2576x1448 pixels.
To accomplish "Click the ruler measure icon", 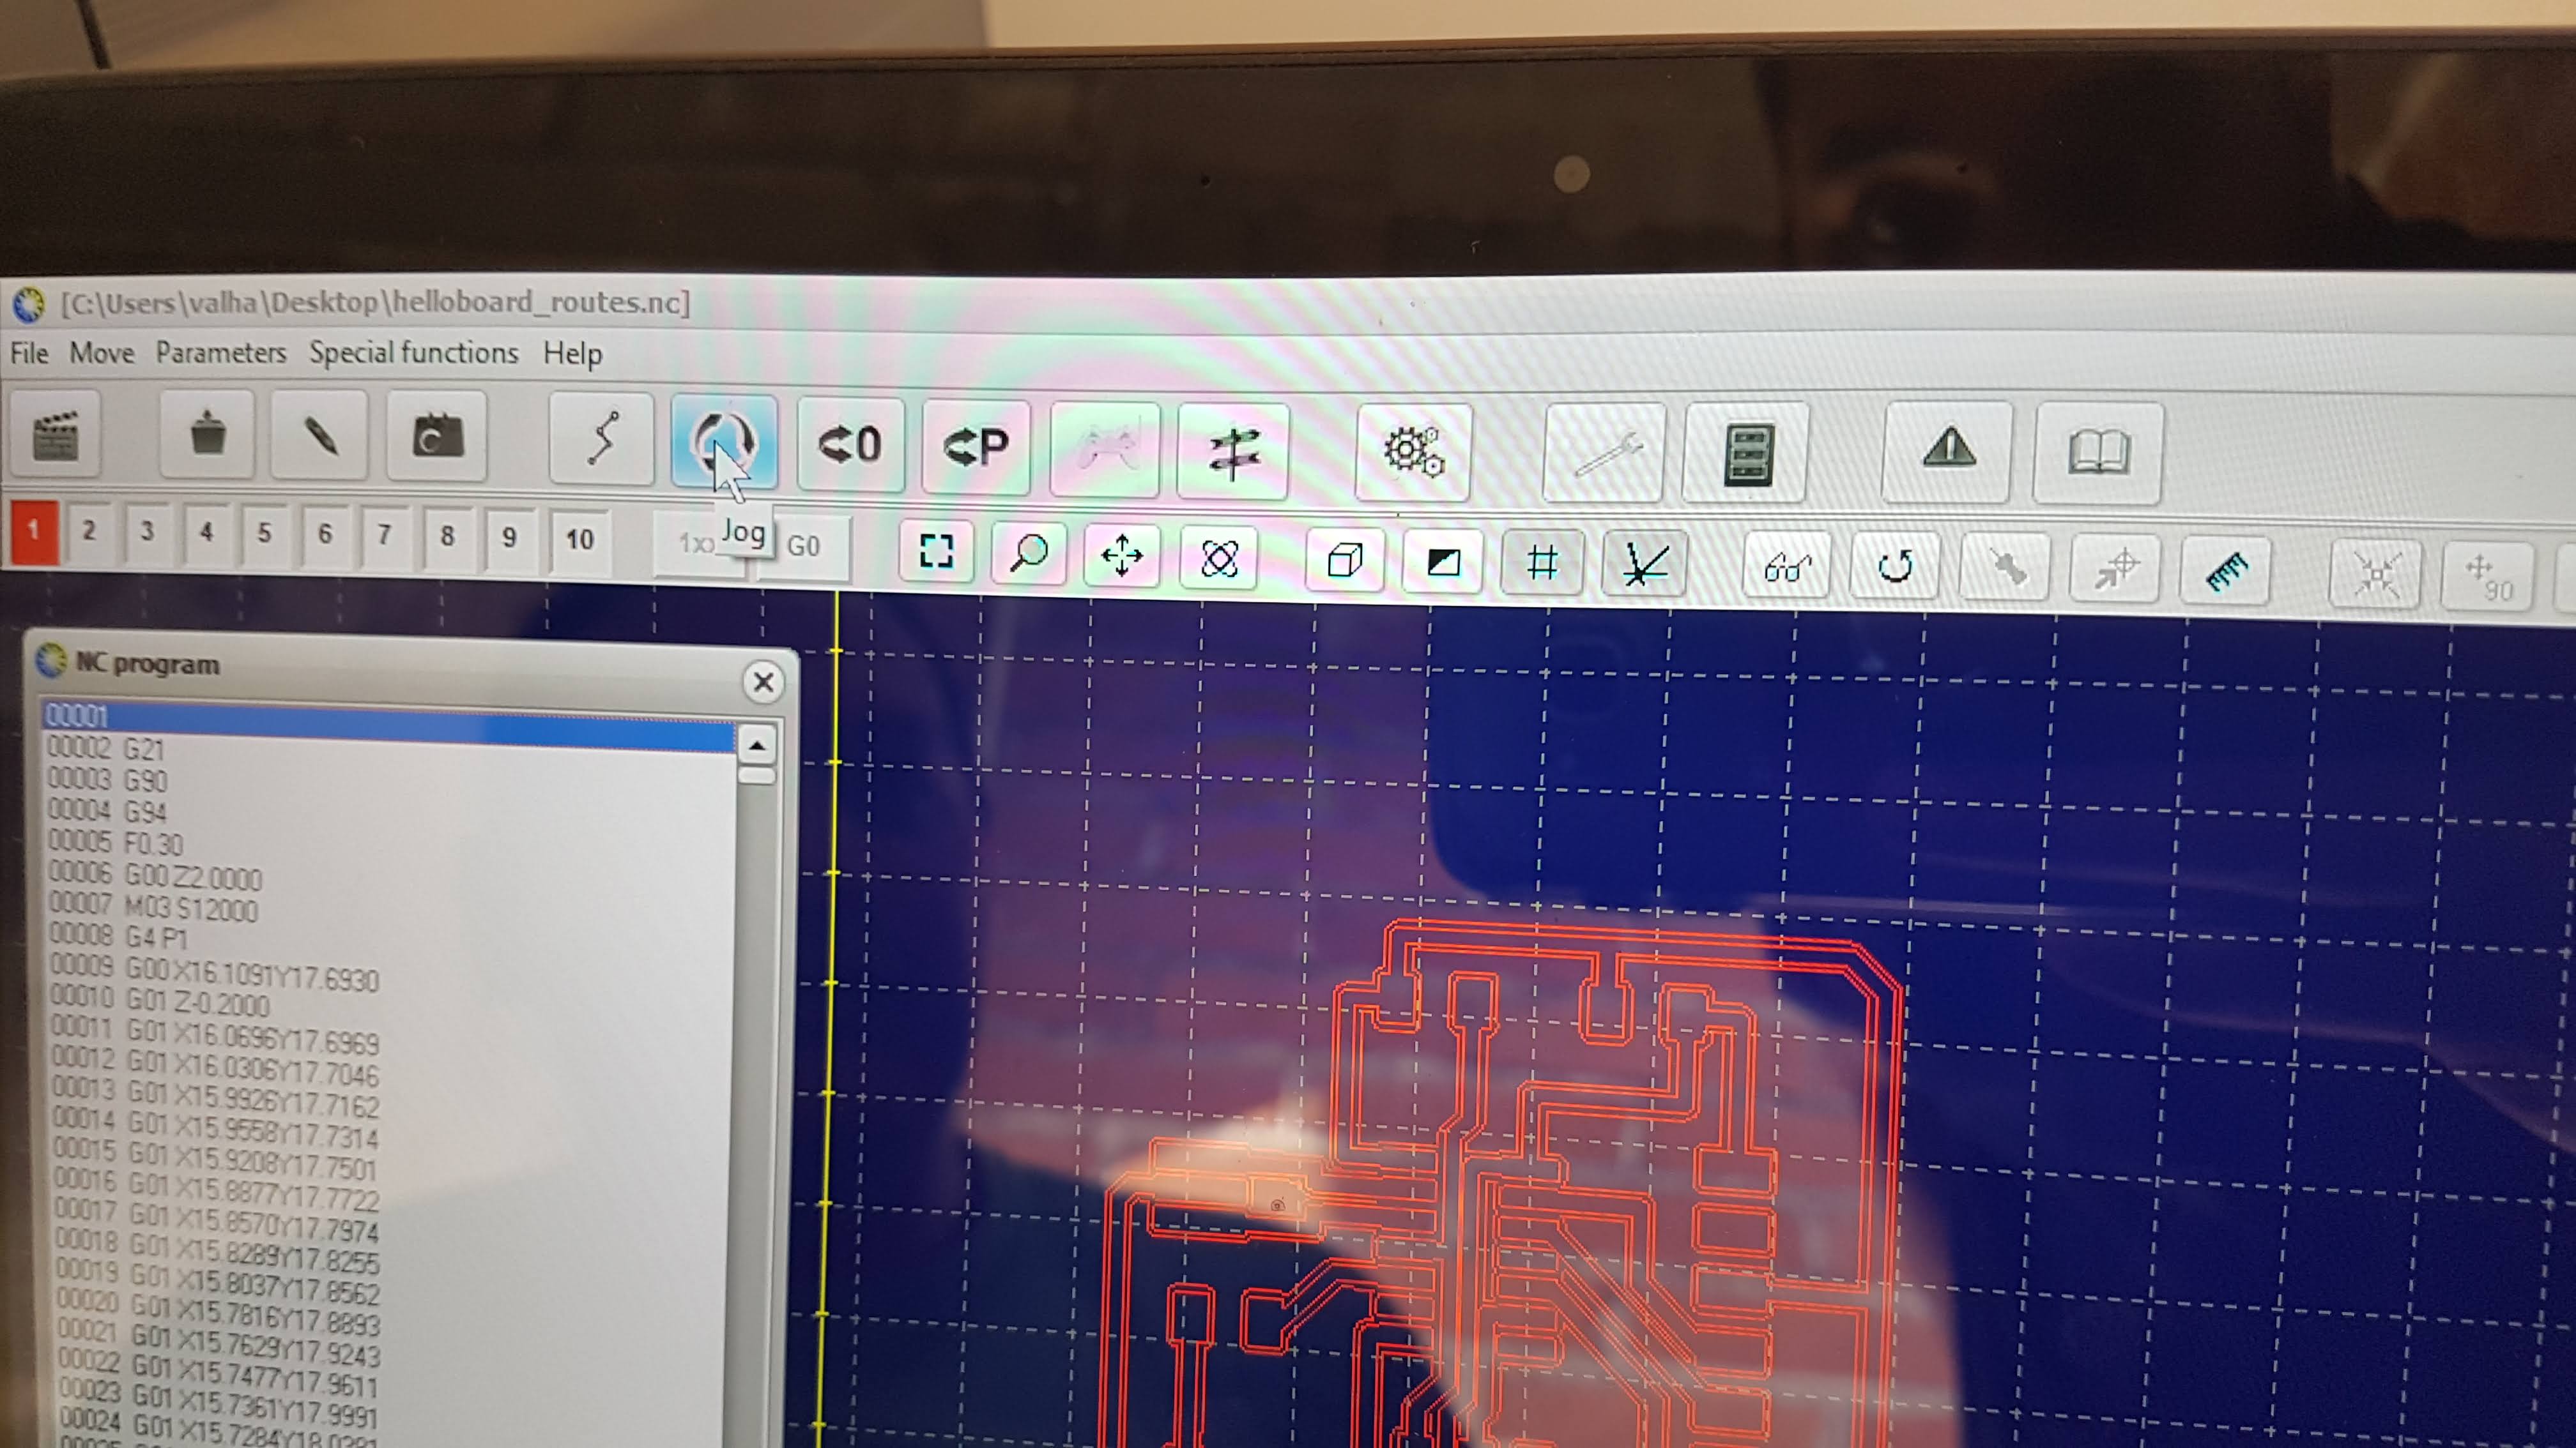I will 2225,571.
